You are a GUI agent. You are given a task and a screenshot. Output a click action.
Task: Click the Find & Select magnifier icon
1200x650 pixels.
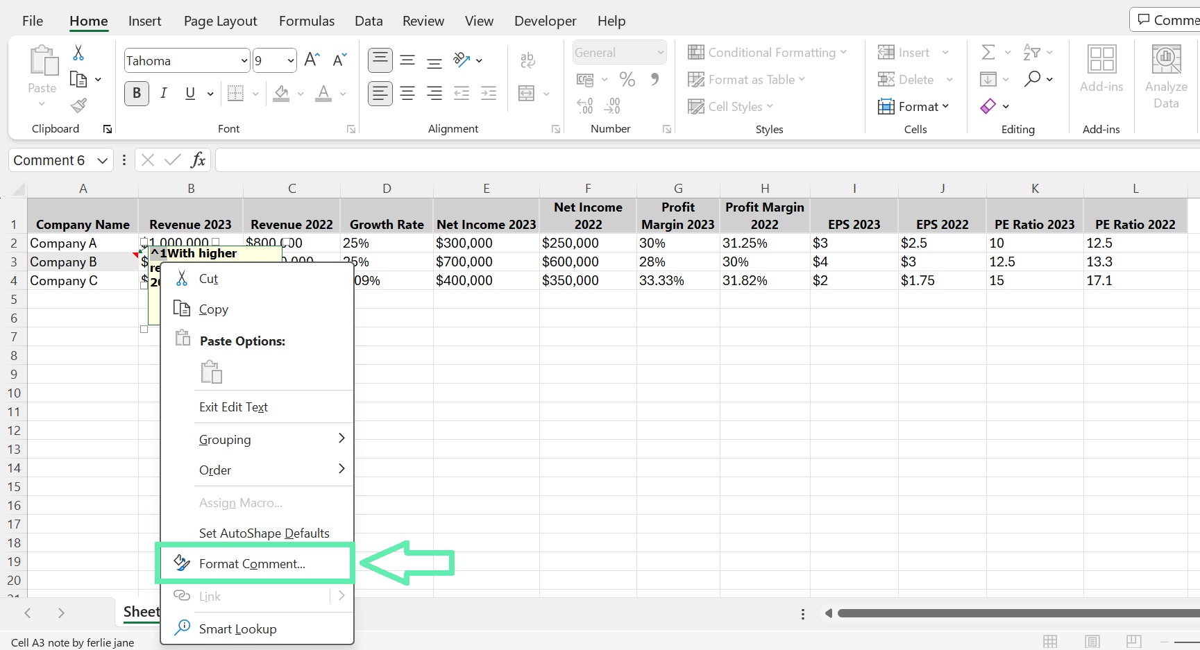click(x=1033, y=79)
